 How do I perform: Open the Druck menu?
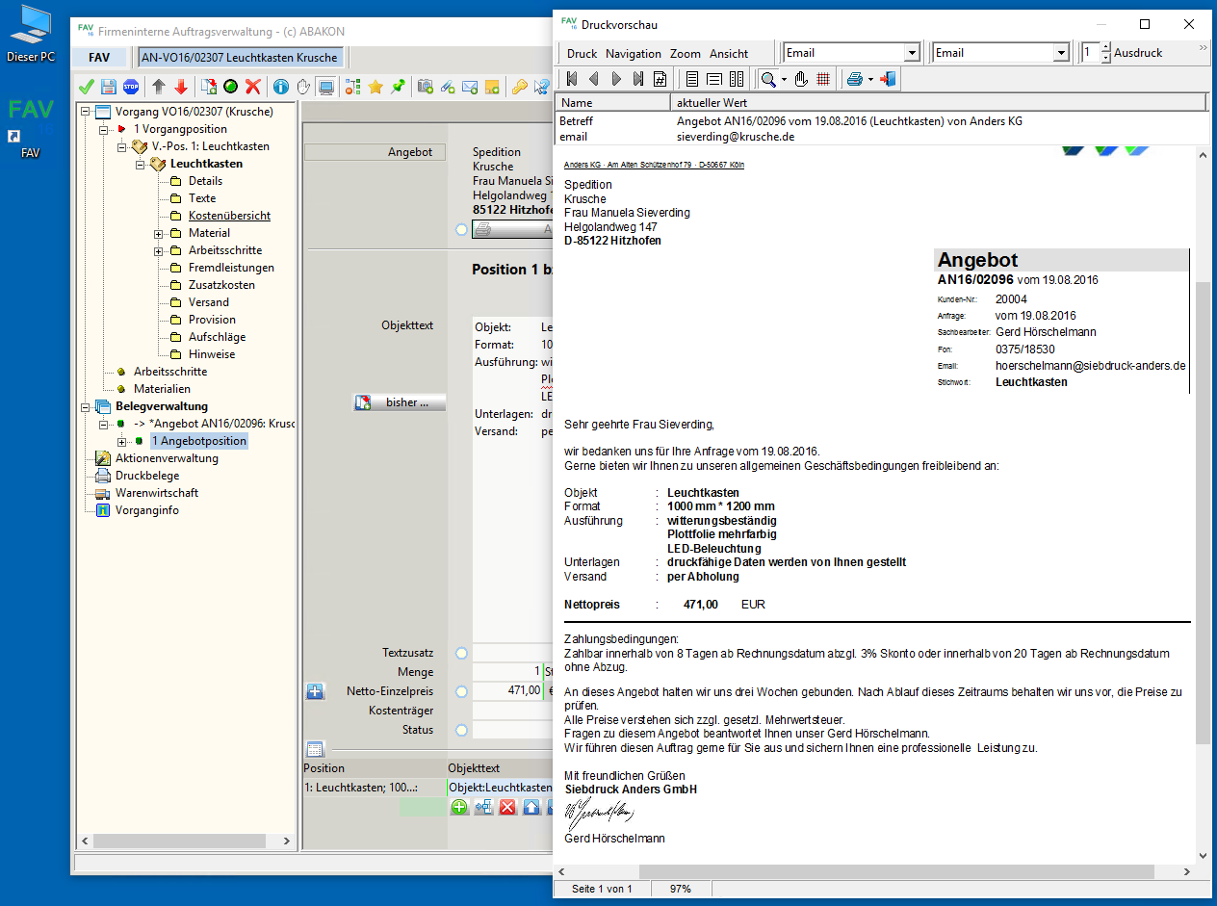pyautogui.click(x=582, y=53)
